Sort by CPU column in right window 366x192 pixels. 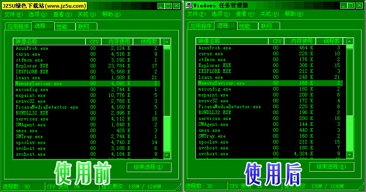pyautogui.click(x=276, y=41)
